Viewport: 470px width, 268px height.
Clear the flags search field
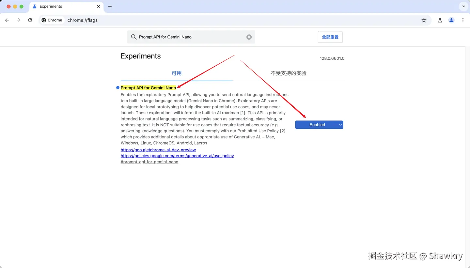[x=249, y=37]
